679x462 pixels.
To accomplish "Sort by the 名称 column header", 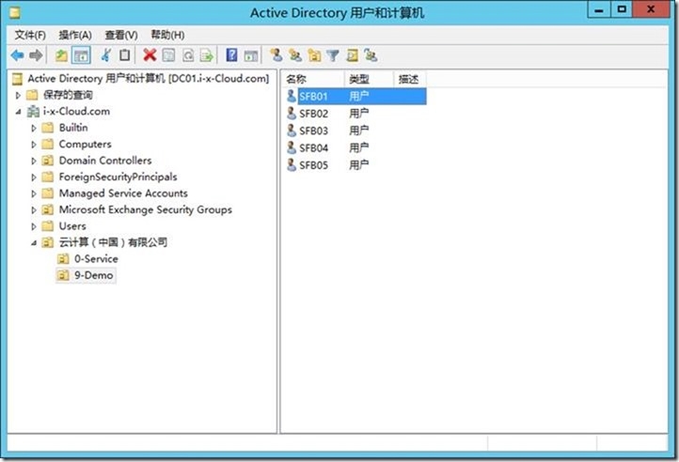I will tap(313, 79).
